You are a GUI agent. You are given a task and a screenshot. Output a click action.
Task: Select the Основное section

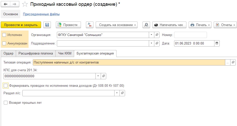[11, 14]
